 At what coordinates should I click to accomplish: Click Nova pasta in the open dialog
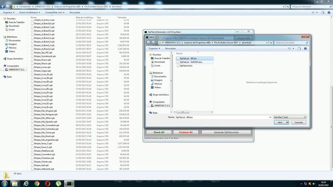170,48
